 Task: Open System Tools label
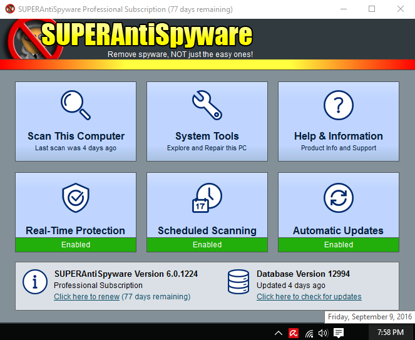tap(207, 136)
